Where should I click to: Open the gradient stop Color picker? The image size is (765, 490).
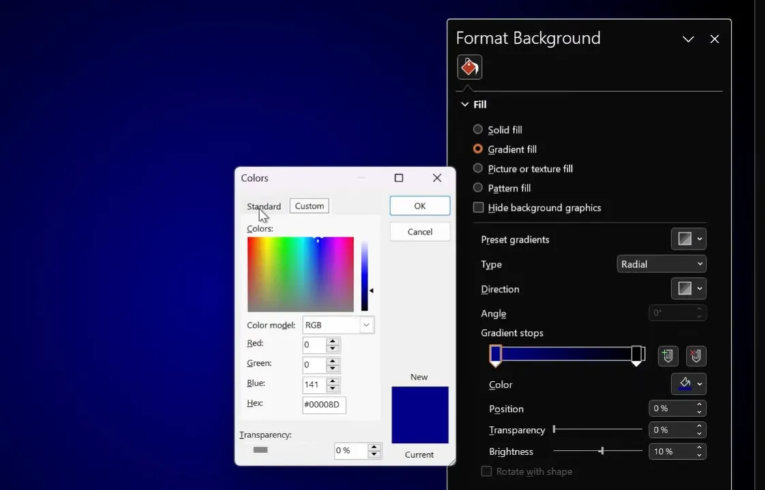(x=688, y=384)
